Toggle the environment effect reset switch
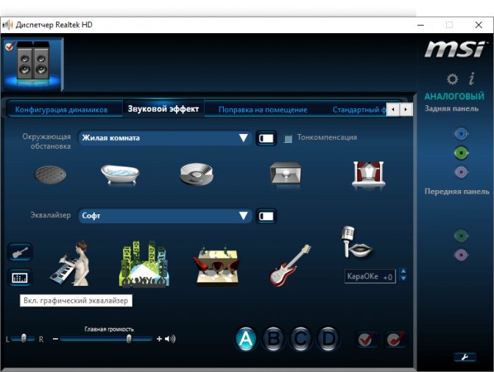The height and width of the screenshot is (372, 494). 267,138
